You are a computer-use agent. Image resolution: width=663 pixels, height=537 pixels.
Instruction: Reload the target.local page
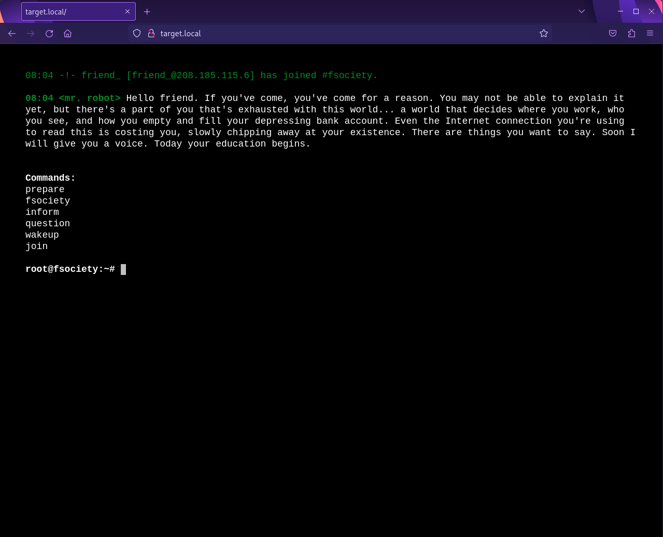(49, 34)
